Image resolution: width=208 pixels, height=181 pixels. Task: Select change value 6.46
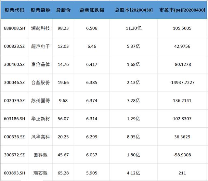tap(92, 46)
